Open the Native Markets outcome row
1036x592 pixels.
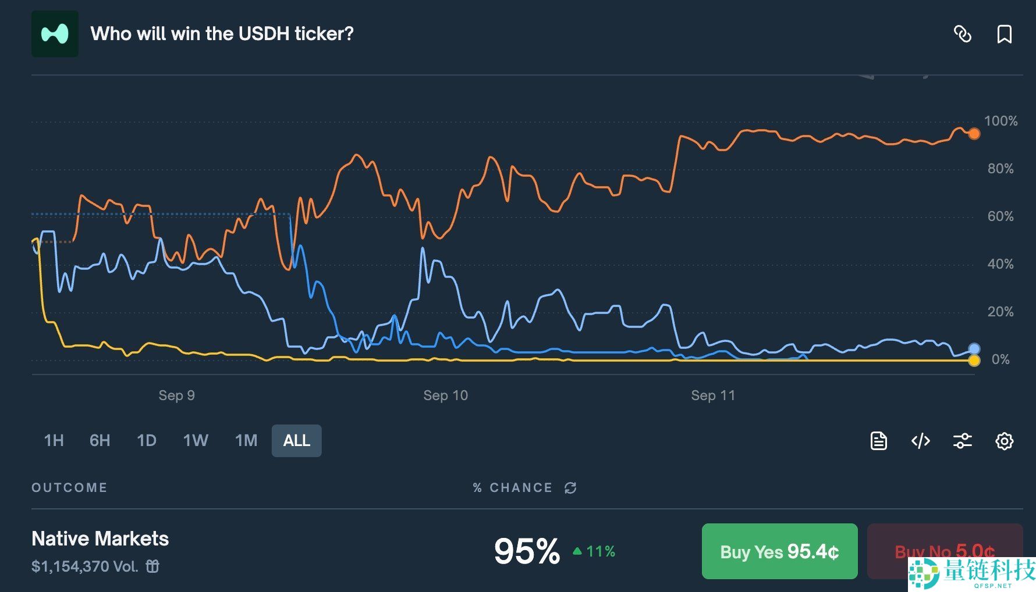point(100,539)
